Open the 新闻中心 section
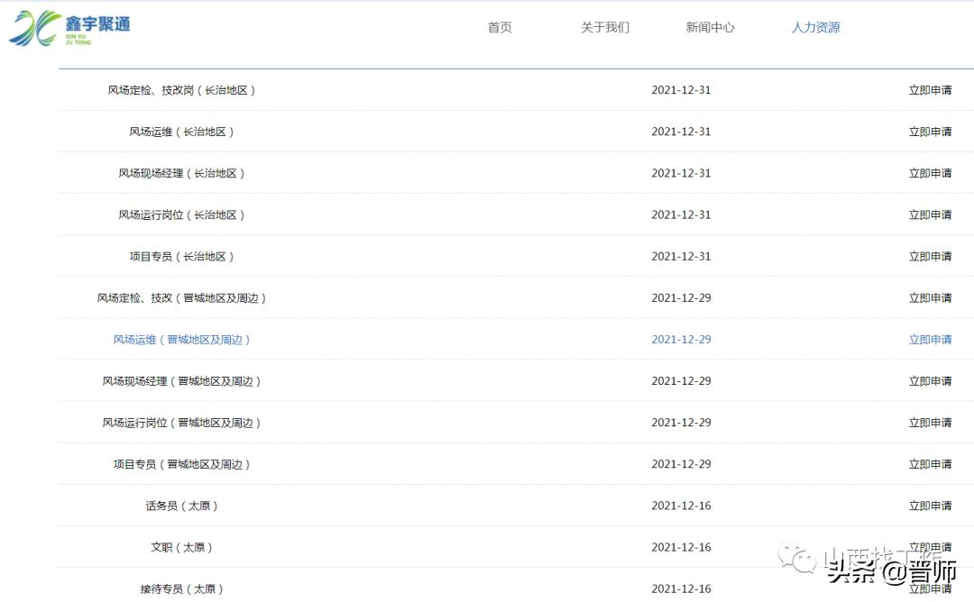Image resolution: width=974 pixels, height=602 pixels. point(710,27)
